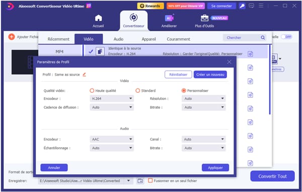Close the Paramètres de Profil dialog
Screen dimensions: 302x192
click(229, 62)
